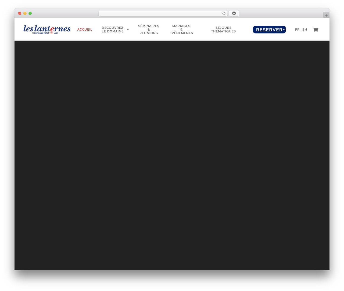Expand the Découvrez le Domaine chevron

[x=128, y=30]
